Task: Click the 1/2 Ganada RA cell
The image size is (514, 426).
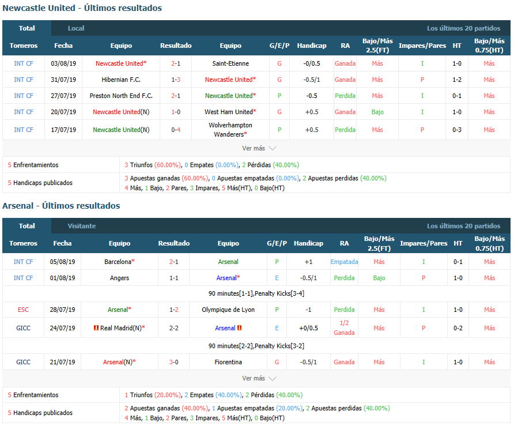Action: [x=344, y=327]
